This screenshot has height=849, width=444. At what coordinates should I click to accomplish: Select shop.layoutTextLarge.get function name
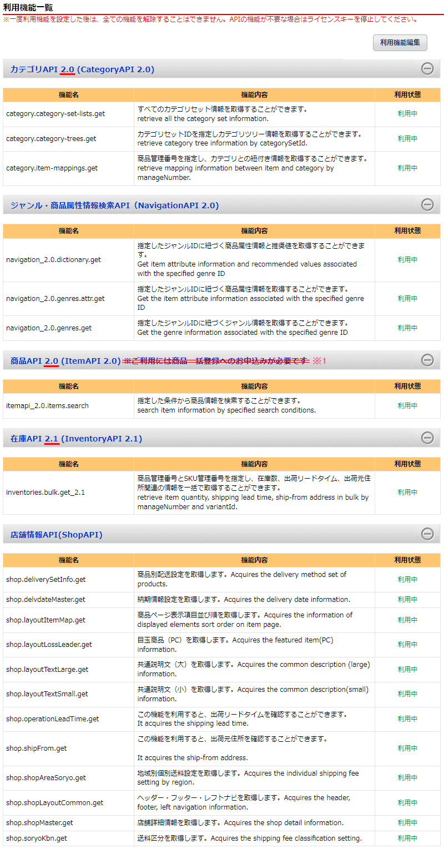click(x=47, y=670)
